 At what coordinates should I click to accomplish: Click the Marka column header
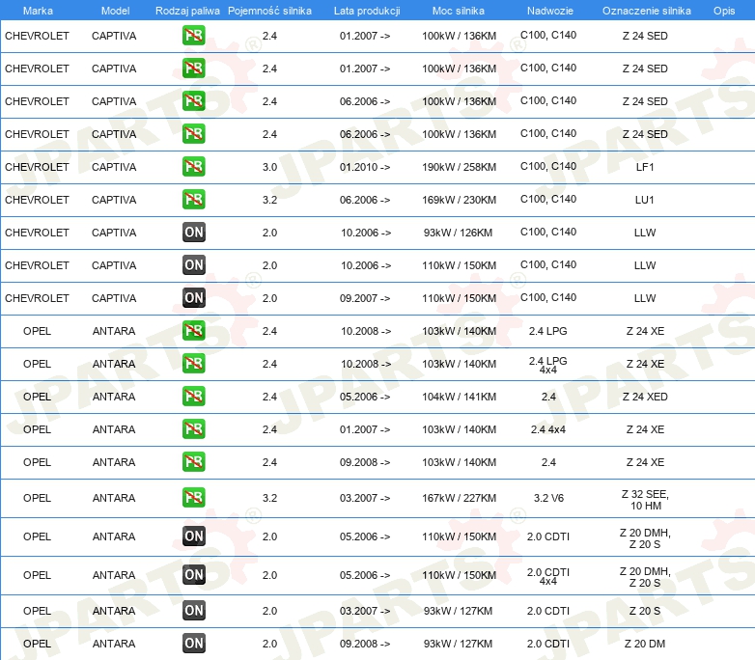coord(38,10)
